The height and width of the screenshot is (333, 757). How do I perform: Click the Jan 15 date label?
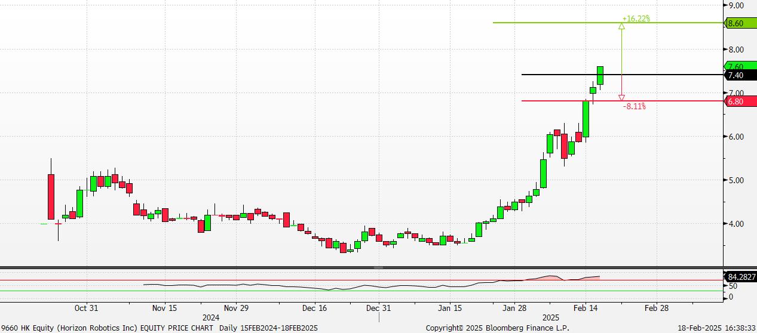450,309
